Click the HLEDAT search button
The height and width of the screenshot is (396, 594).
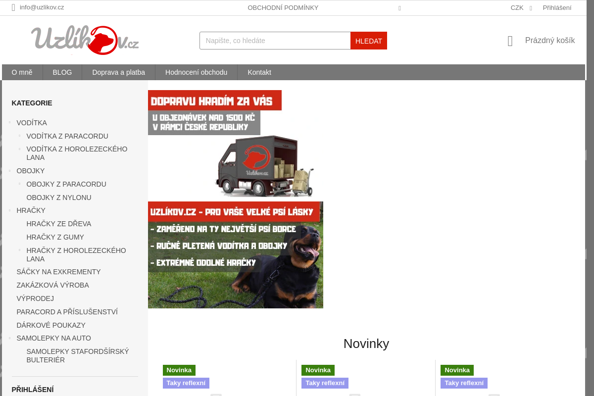tap(369, 41)
